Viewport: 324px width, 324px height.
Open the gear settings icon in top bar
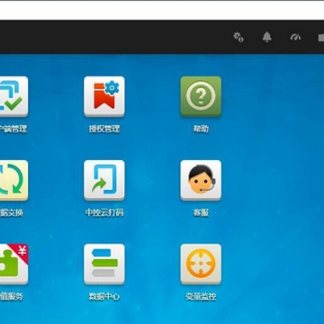pos(238,37)
